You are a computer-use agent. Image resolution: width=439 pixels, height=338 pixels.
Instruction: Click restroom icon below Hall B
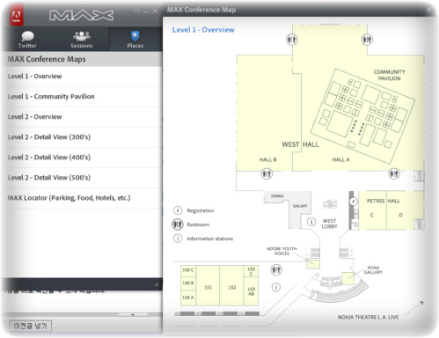click(x=267, y=173)
